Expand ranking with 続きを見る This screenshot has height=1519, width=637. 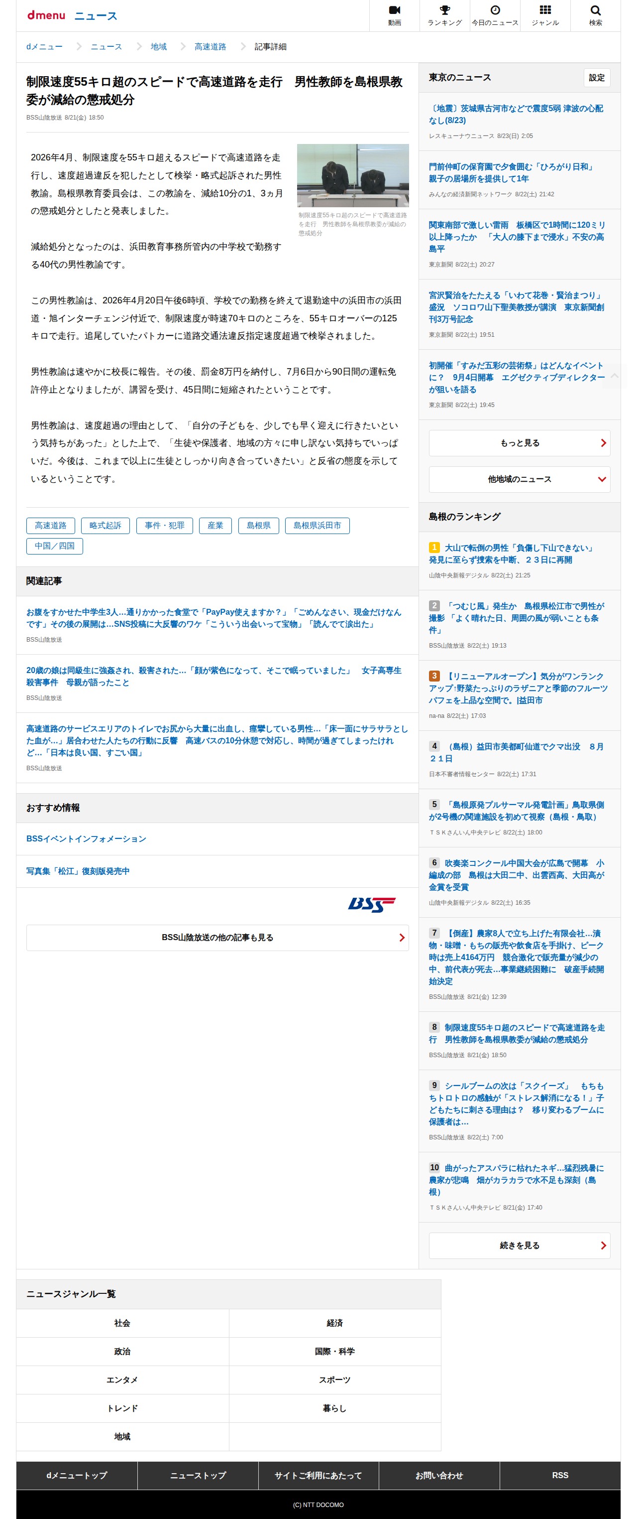(x=519, y=1245)
